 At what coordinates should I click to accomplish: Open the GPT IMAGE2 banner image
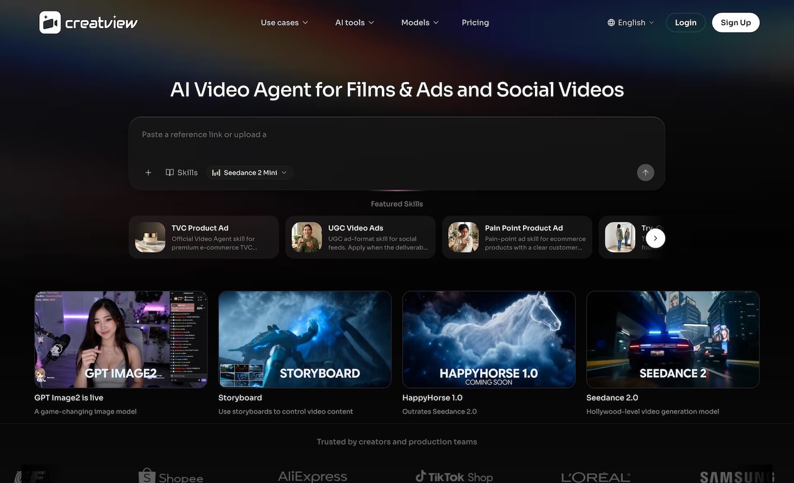coord(121,339)
